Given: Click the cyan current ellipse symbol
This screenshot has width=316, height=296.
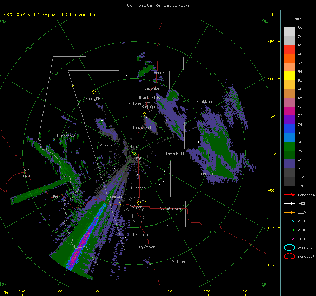Looking at the screenshot, I should [x=289, y=247].
